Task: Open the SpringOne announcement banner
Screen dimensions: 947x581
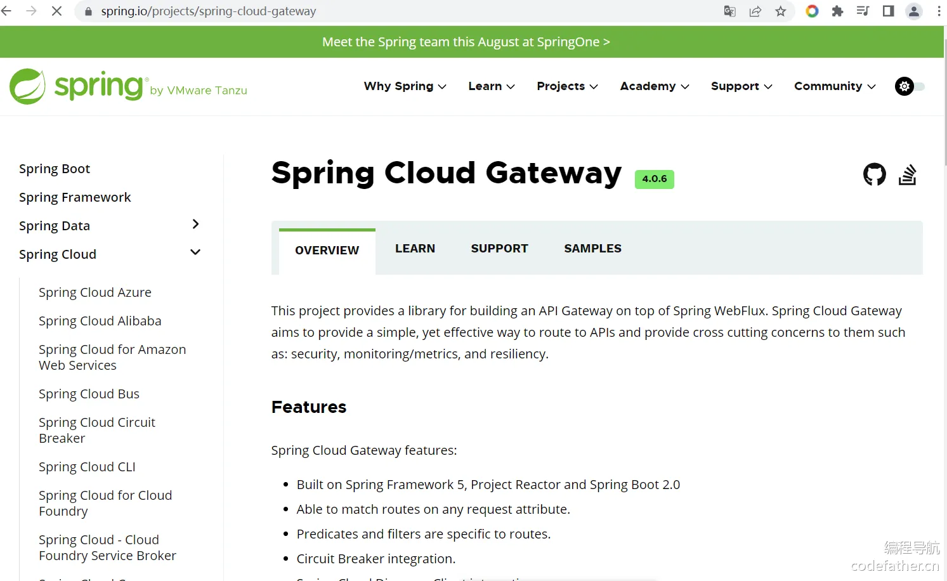Action: pos(466,42)
